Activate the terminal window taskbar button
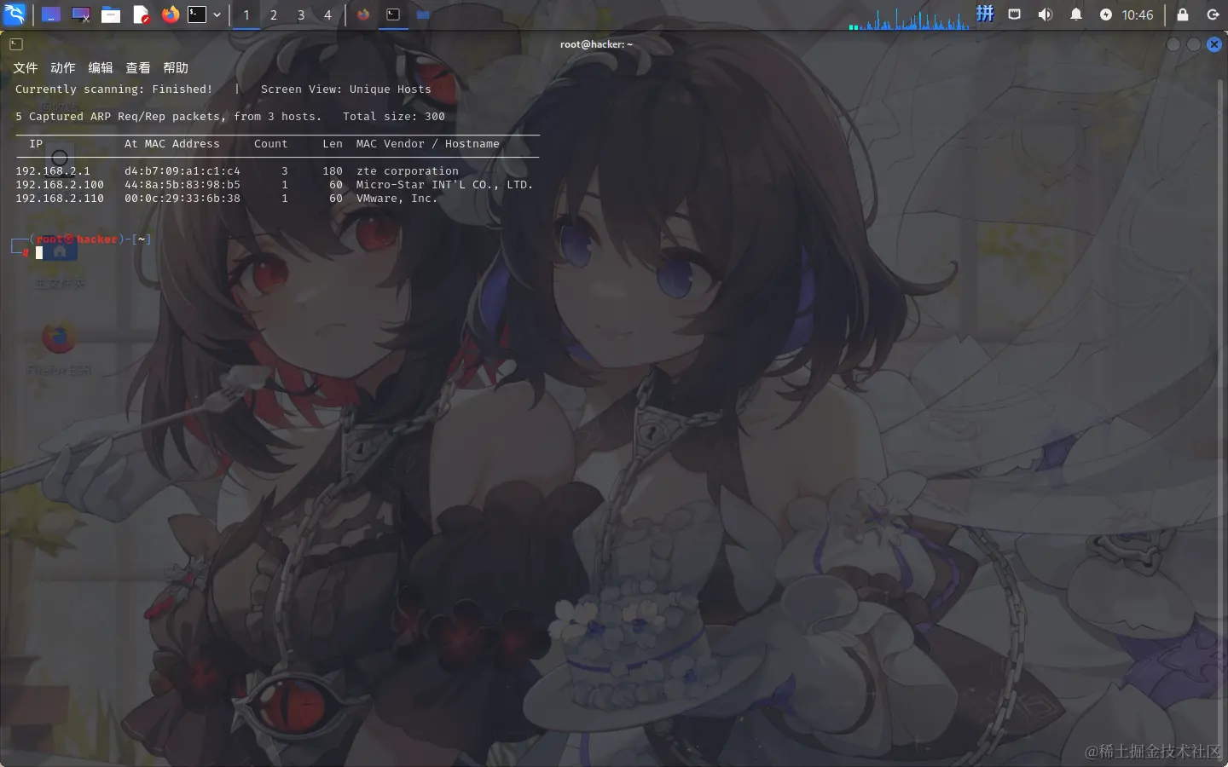This screenshot has width=1228, height=767. pyautogui.click(x=393, y=14)
